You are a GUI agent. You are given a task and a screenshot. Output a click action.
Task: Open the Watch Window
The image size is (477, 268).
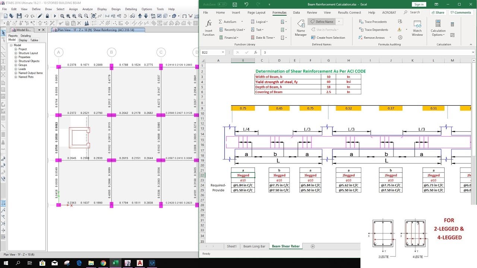tap(417, 29)
